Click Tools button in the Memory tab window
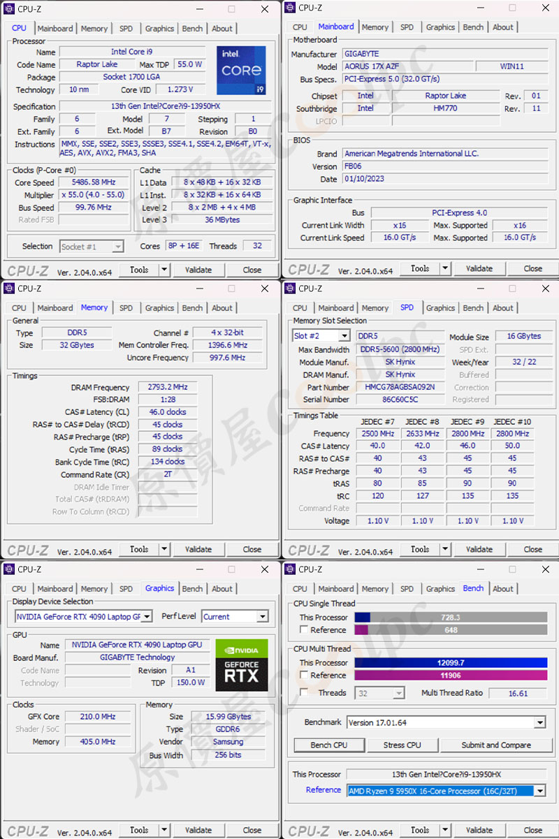Image resolution: width=559 pixels, height=839 pixels. 139,549
